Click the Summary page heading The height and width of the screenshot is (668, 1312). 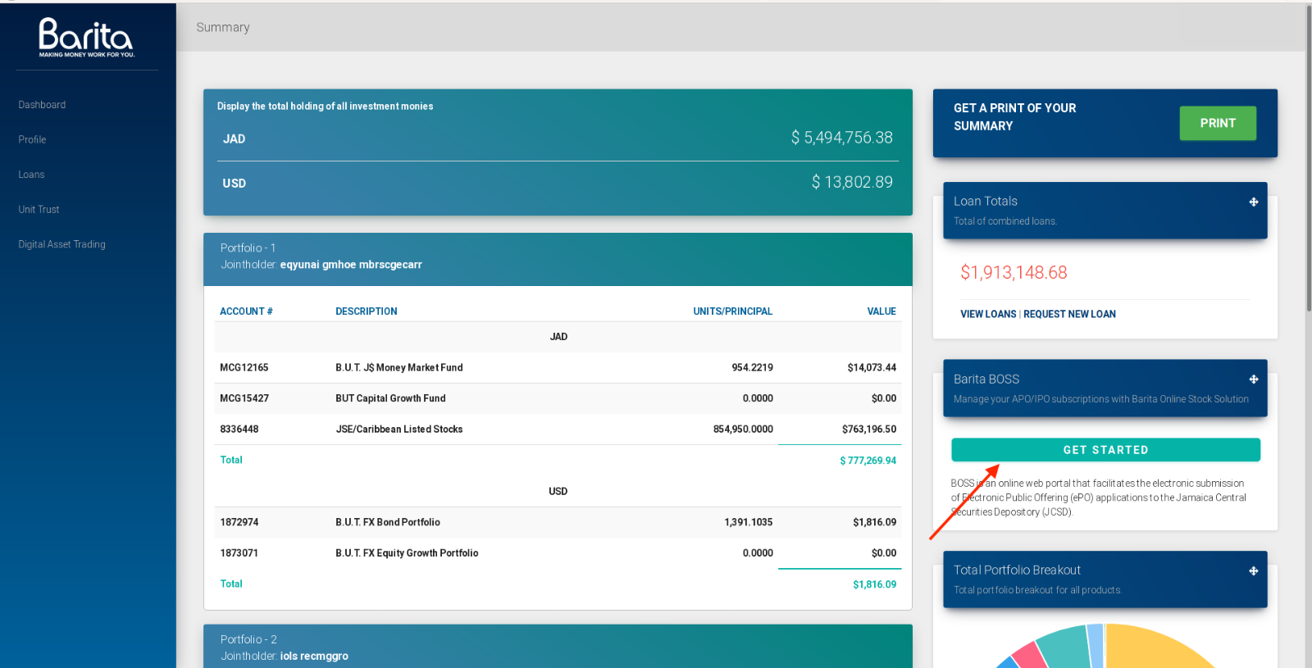(223, 27)
